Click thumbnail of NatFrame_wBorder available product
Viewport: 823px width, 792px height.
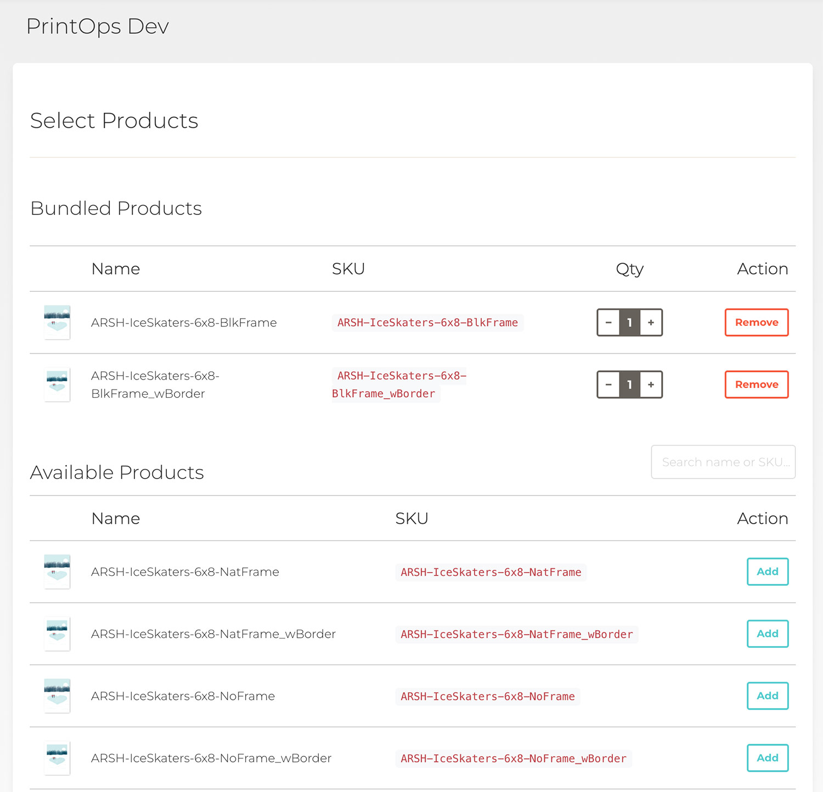point(57,634)
